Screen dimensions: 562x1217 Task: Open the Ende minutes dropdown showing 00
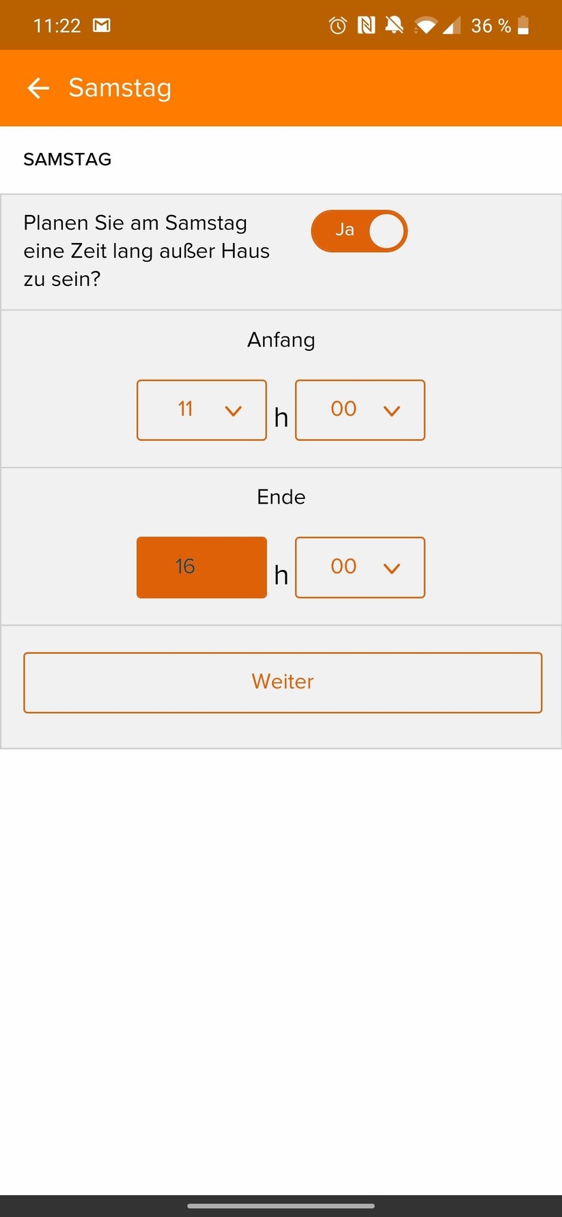pyautogui.click(x=360, y=567)
